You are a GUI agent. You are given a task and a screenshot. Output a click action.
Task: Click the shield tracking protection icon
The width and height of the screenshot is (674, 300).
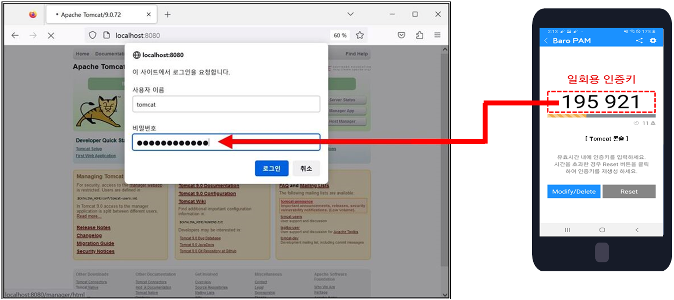pyautogui.click(x=92, y=35)
